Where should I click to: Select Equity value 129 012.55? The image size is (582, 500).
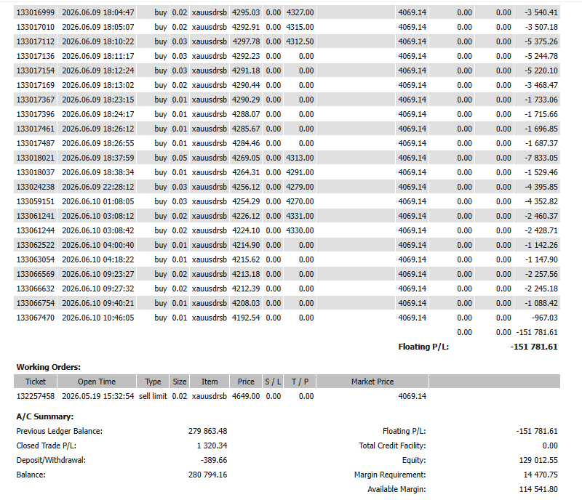tap(538, 460)
